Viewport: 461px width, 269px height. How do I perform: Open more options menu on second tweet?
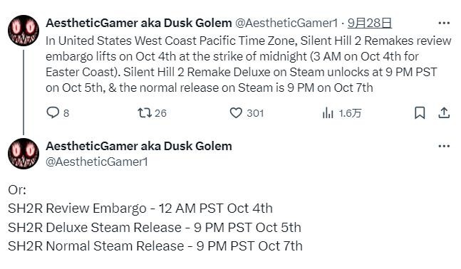[x=444, y=146]
